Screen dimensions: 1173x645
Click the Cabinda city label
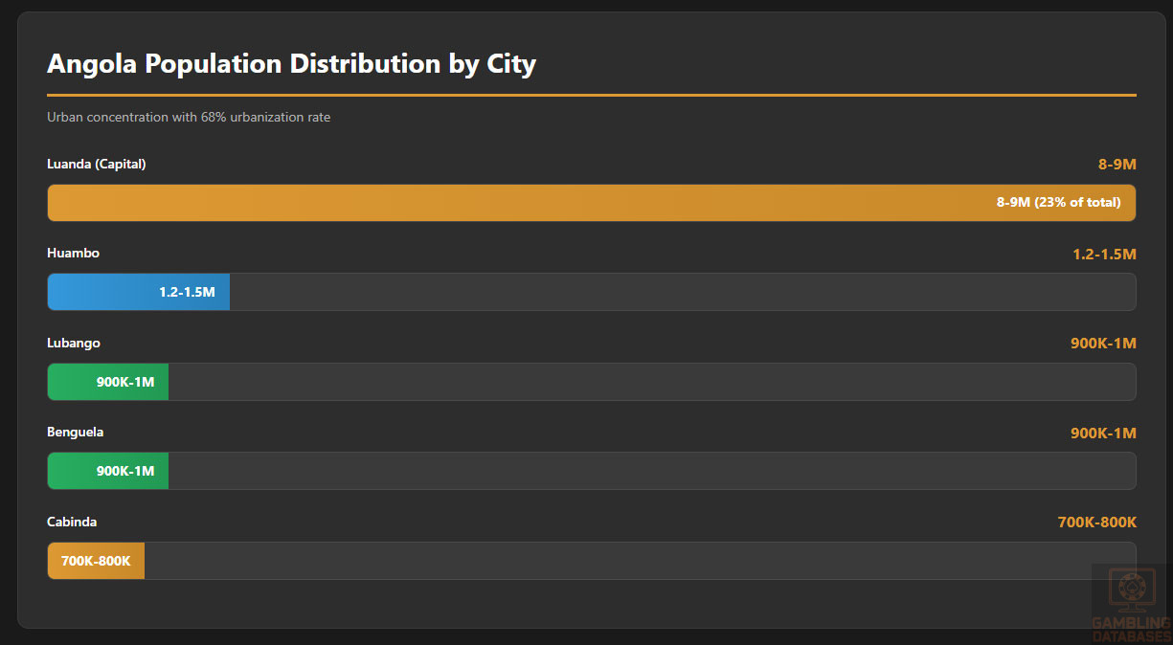(72, 522)
